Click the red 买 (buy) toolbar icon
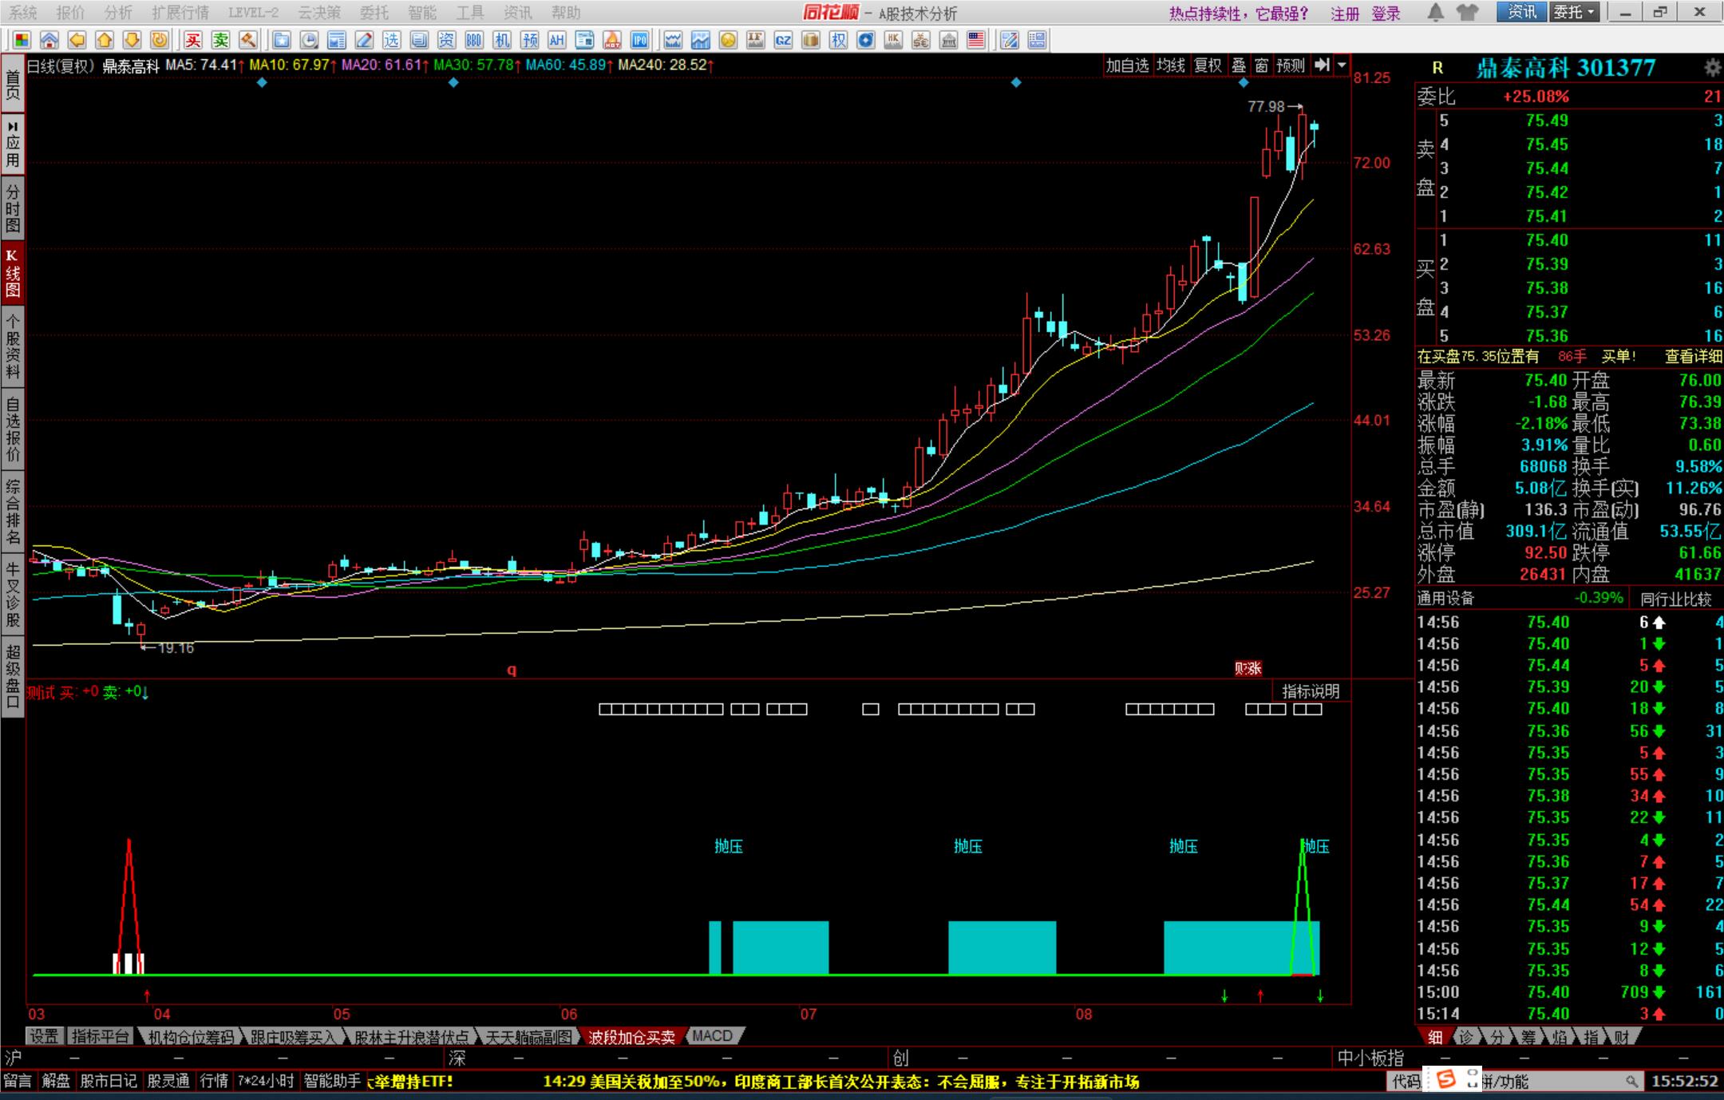The width and height of the screenshot is (1724, 1100). pyautogui.click(x=193, y=40)
